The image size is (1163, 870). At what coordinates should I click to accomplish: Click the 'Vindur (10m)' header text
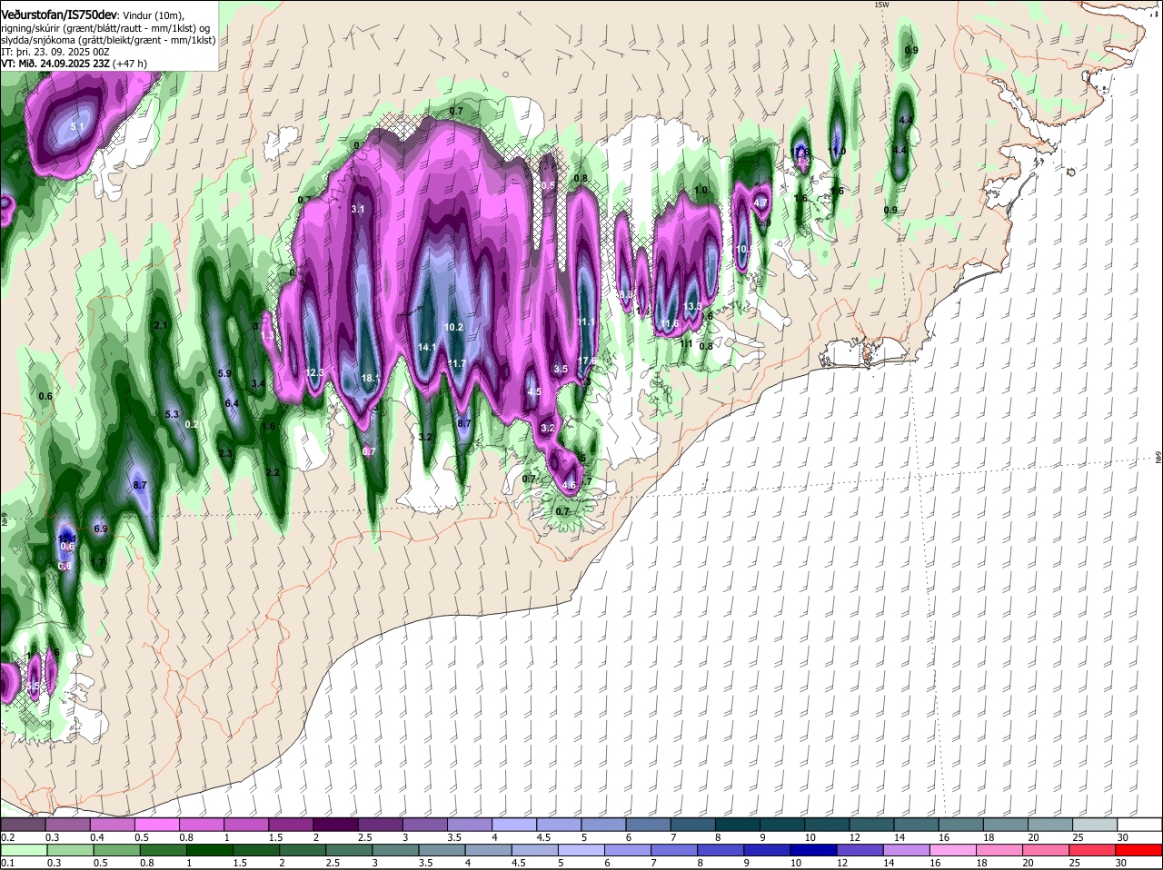(x=153, y=15)
